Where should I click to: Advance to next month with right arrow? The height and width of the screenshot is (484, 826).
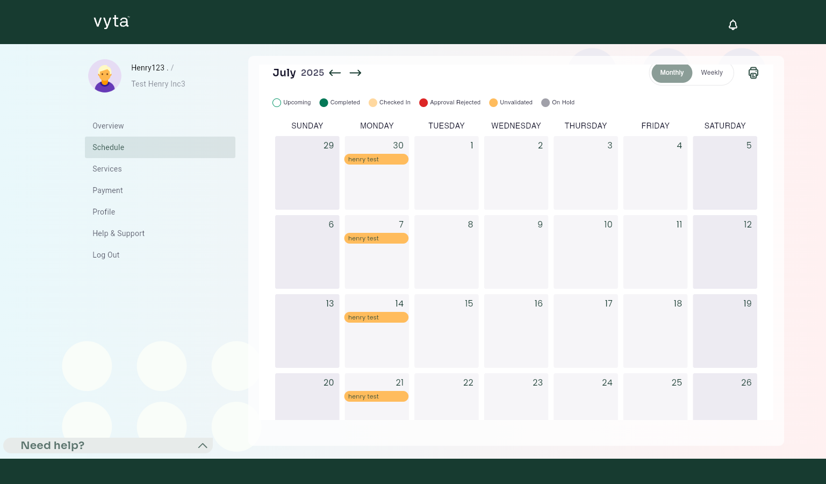[355, 73]
